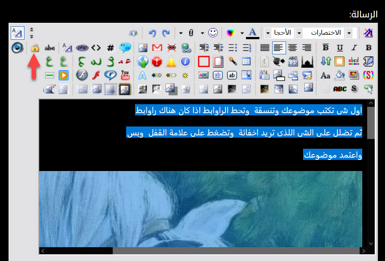Redo the last edit
This screenshot has height=261, width=385.
coord(166,33)
